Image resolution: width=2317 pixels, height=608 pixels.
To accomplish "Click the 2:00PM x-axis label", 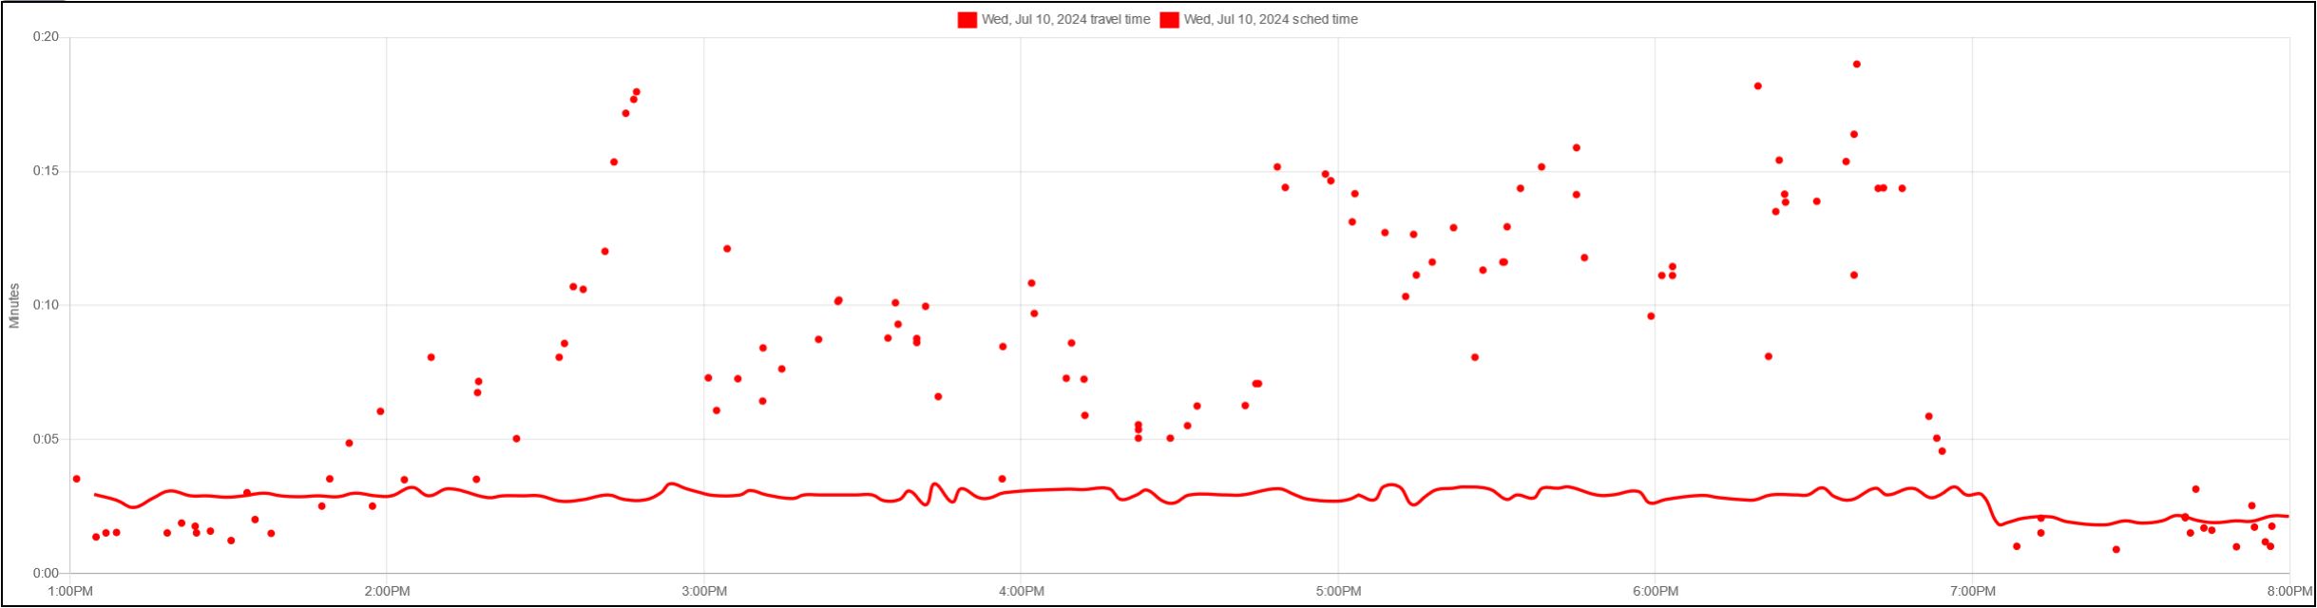I will tap(387, 592).
